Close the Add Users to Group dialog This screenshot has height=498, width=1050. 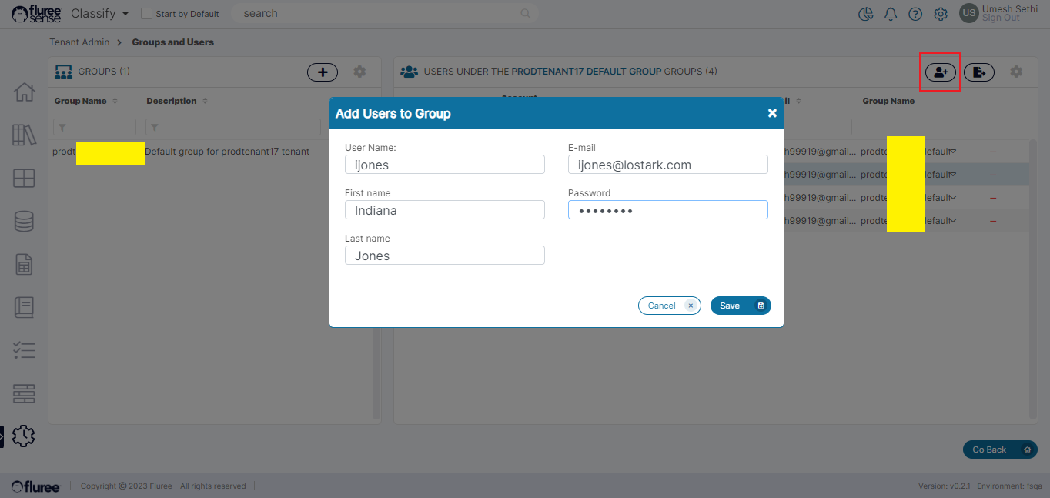click(772, 113)
